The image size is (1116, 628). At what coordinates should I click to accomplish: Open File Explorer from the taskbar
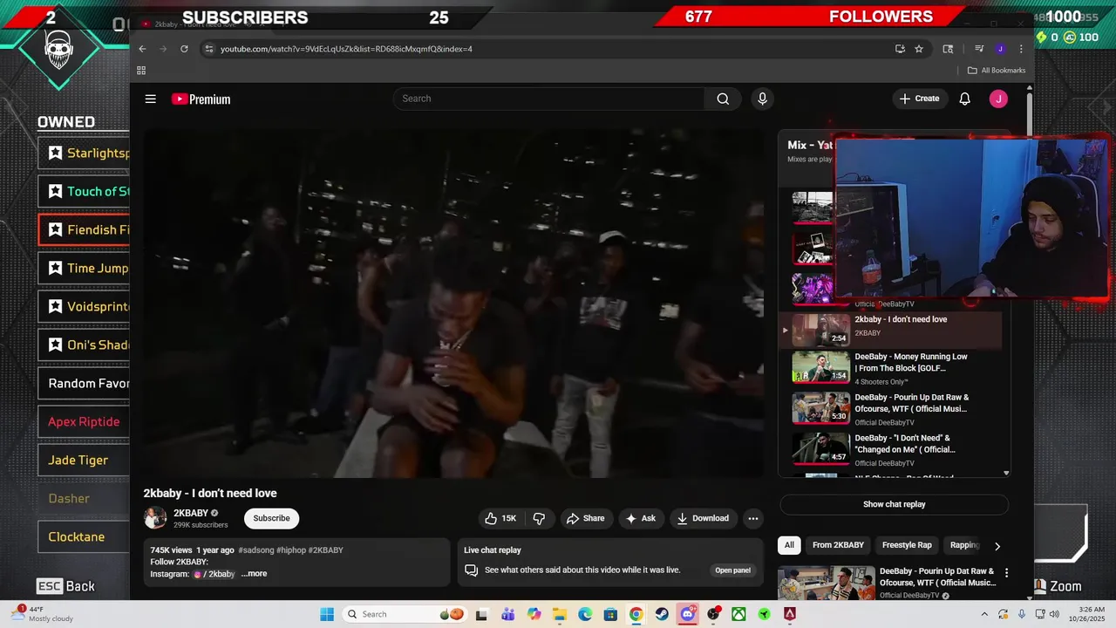coord(559,614)
